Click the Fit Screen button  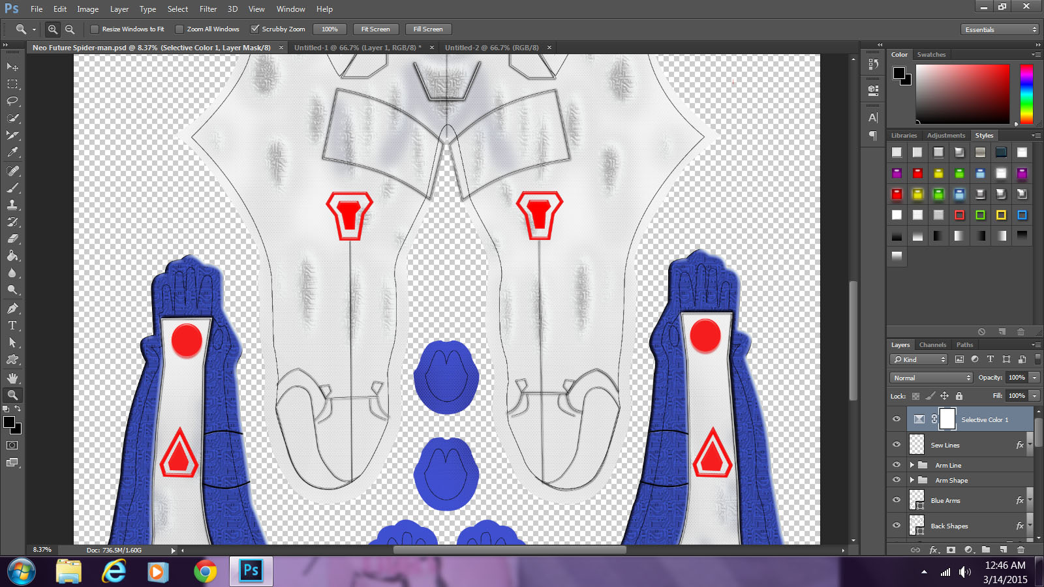point(376,29)
